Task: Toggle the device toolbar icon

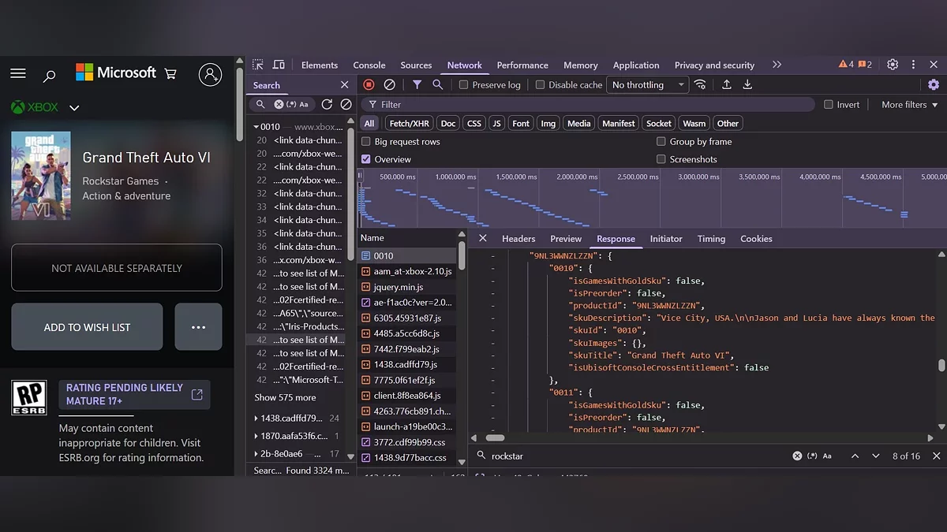Action: tap(279, 65)
